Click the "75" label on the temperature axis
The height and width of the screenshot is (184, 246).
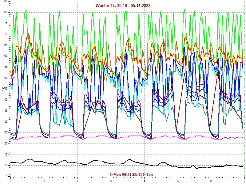6,23
